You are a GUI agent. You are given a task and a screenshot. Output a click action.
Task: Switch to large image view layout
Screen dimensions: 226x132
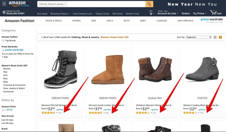220,37
